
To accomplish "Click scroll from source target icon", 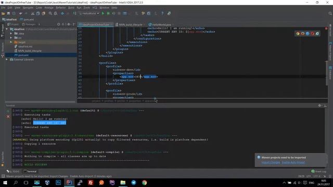I will click(58, 24).
